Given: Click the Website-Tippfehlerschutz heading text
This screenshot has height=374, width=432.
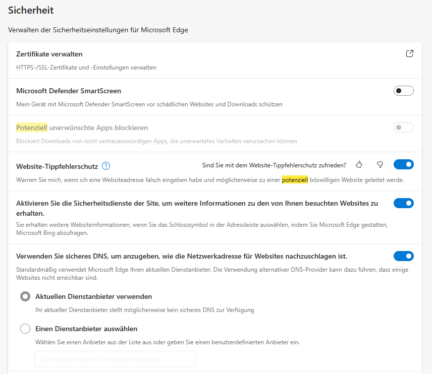Looking at the screenshot, I should point(57,166).
